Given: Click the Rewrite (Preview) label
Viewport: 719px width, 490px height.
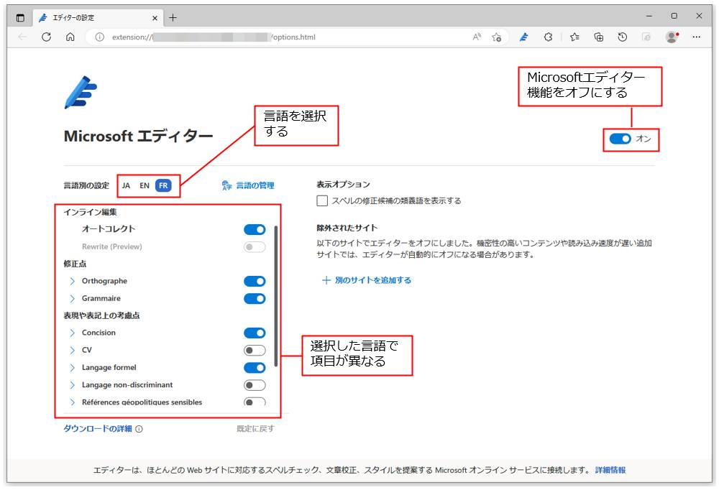Looking at the screenshot, I should click(x=112, y=246).
